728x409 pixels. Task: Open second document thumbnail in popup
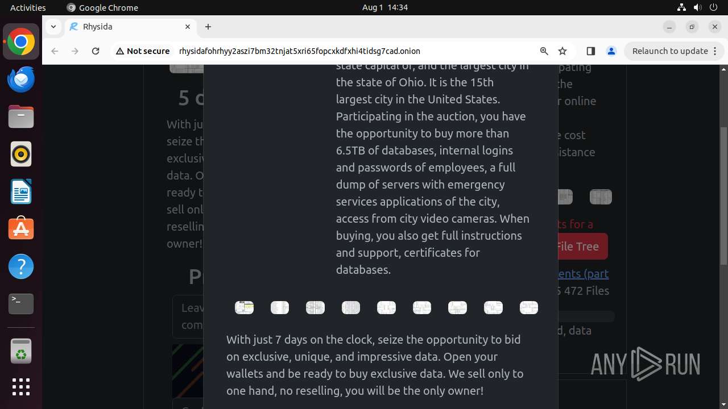[280, 307]
